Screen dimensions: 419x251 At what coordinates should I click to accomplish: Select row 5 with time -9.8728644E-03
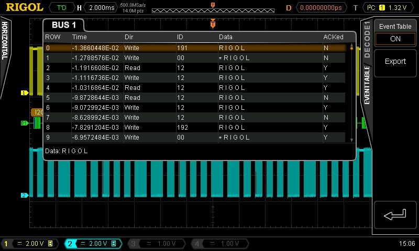tap(194, 98)
